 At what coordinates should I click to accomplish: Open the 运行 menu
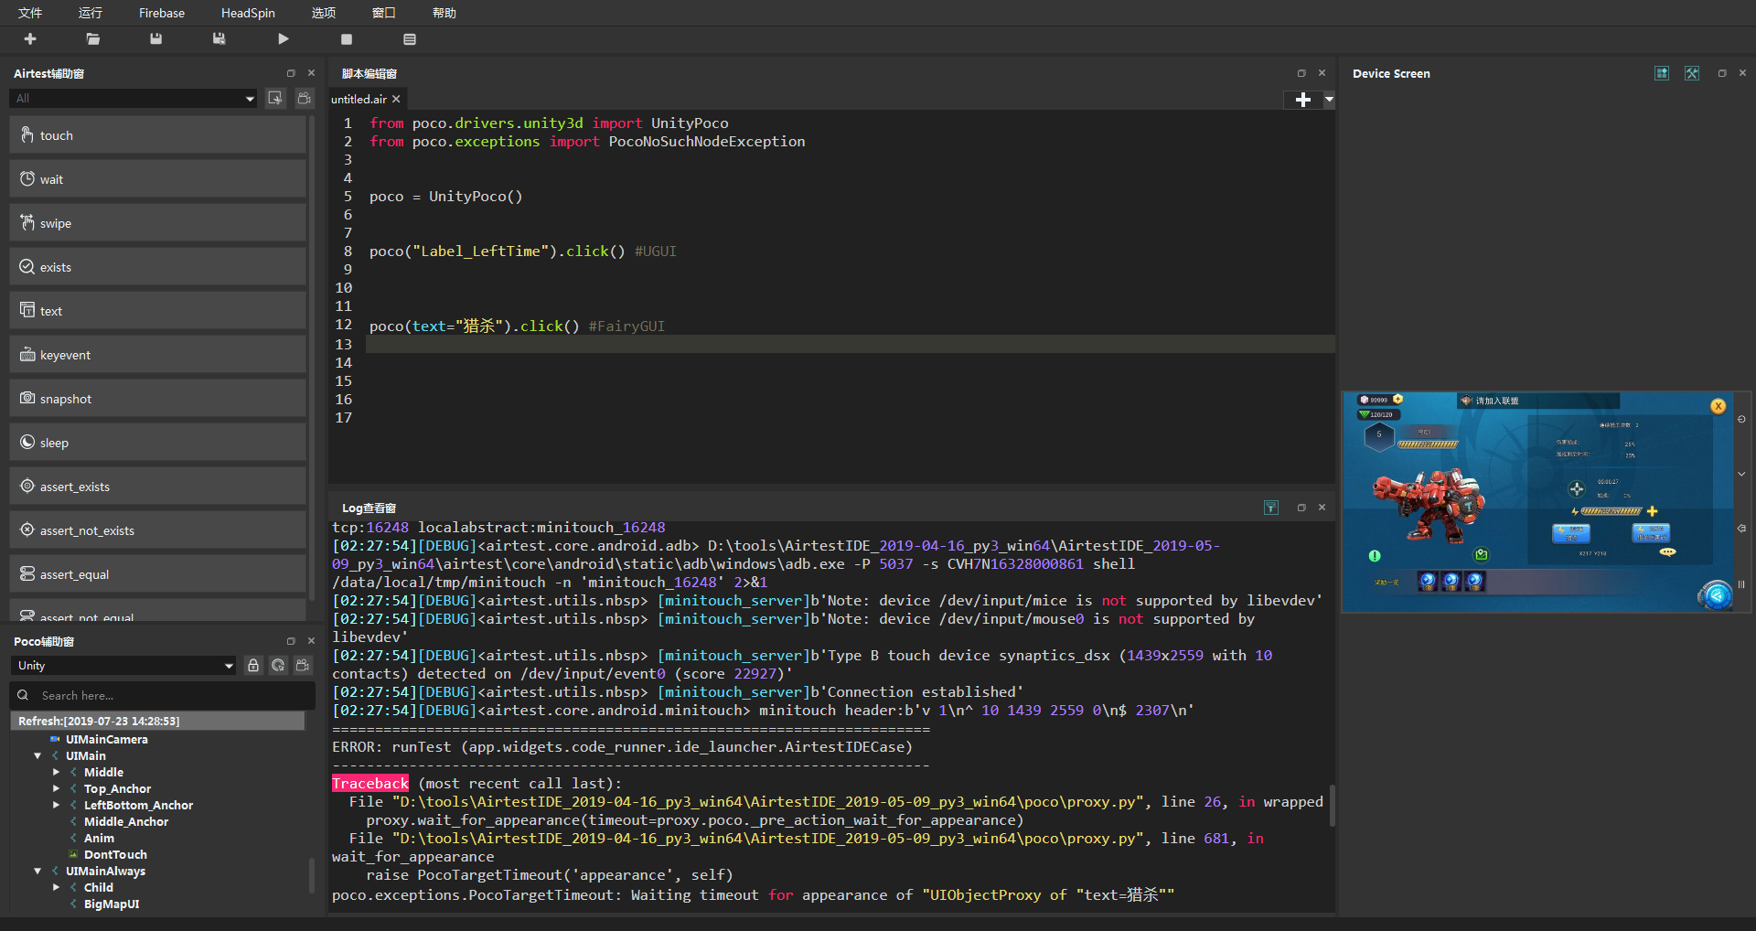click(91, 13)
